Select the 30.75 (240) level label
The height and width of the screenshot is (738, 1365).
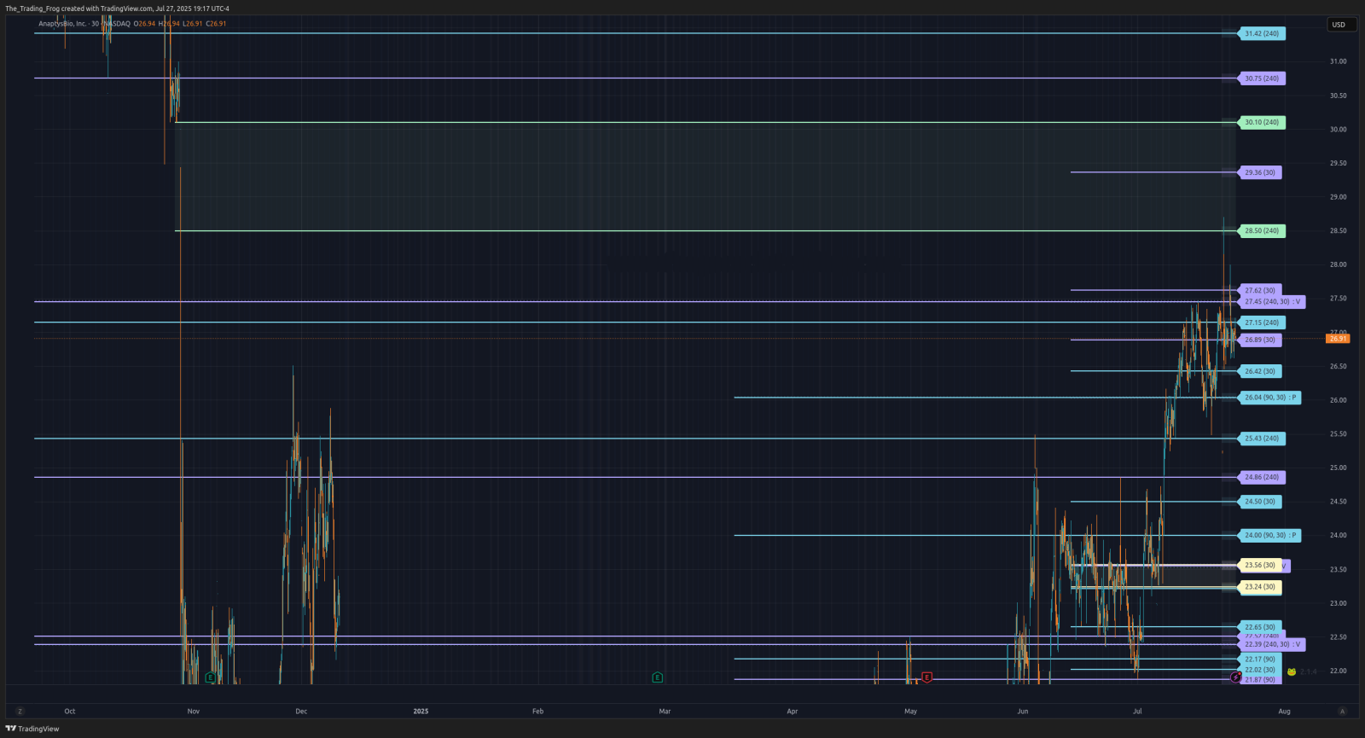coord(1261,78)
